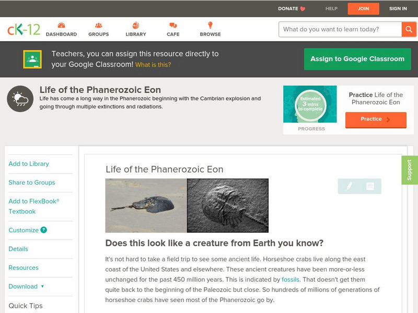
Task: Click the horseshoe crab fossil image
Action: (x=228, y=206)
